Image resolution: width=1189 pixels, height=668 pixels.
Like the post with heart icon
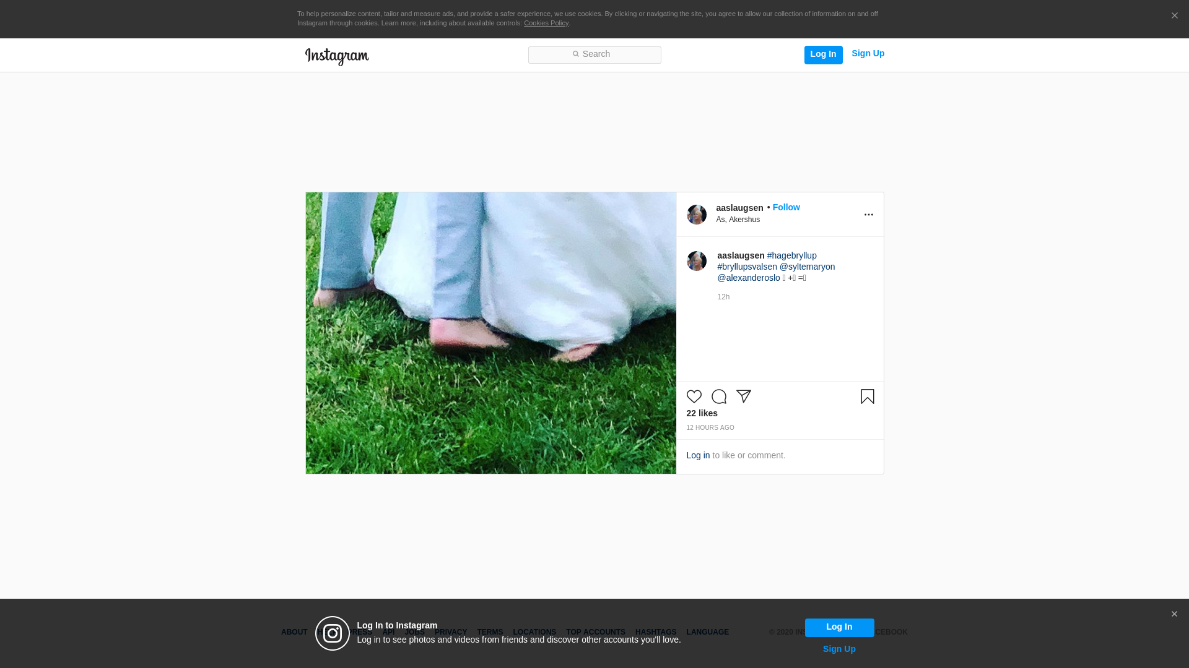(x=694, y=396)
